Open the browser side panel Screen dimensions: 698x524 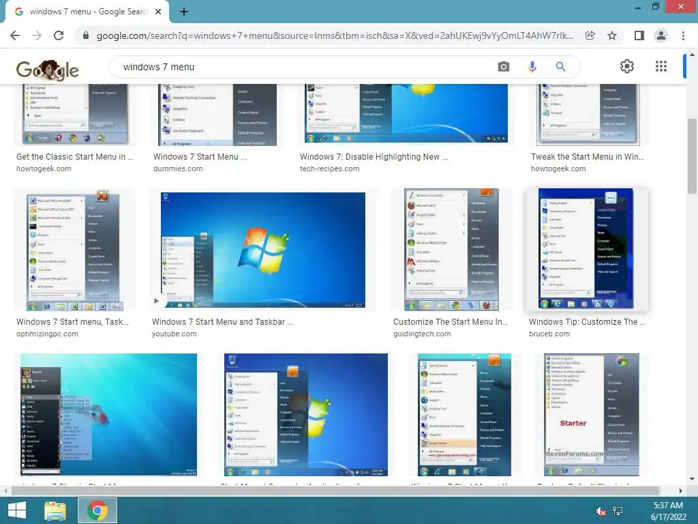coord(639,35)
